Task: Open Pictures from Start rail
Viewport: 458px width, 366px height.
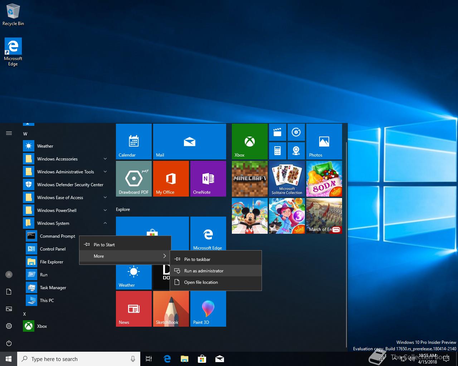Action: [9, 309]
